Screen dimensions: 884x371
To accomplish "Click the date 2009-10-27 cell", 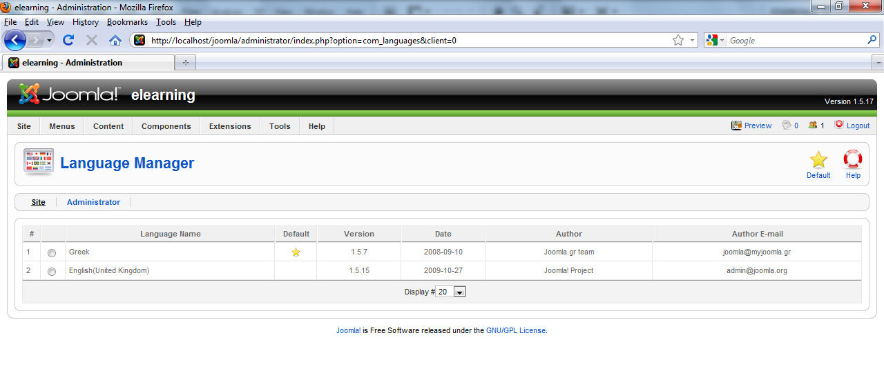I will [x=443, y=270].
